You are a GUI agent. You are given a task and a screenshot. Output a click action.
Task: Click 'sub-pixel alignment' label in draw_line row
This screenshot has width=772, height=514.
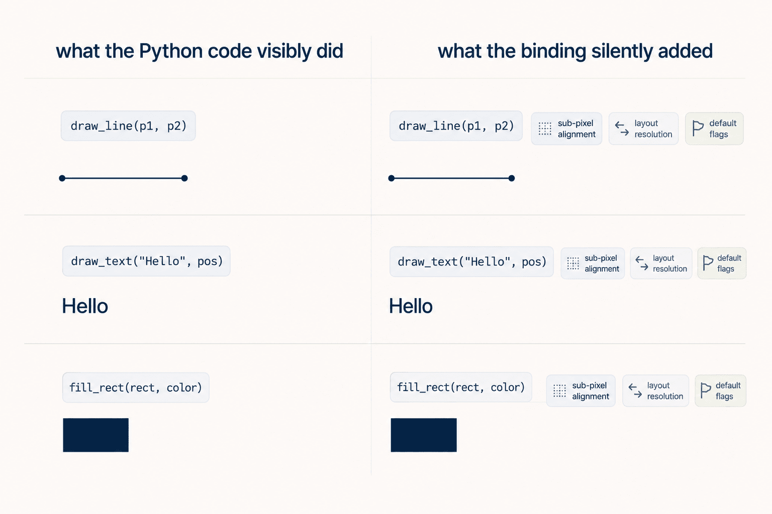coord(576,129)
